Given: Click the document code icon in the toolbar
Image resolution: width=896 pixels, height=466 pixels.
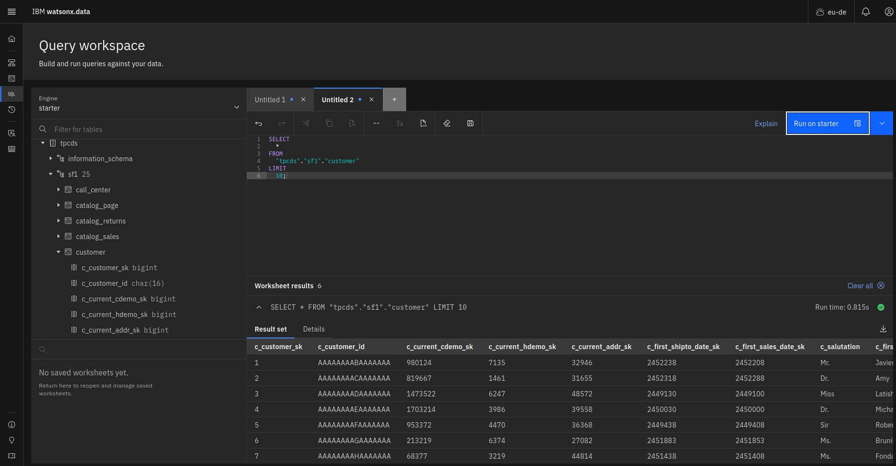Looking at the screenshot, I should 423,124.
